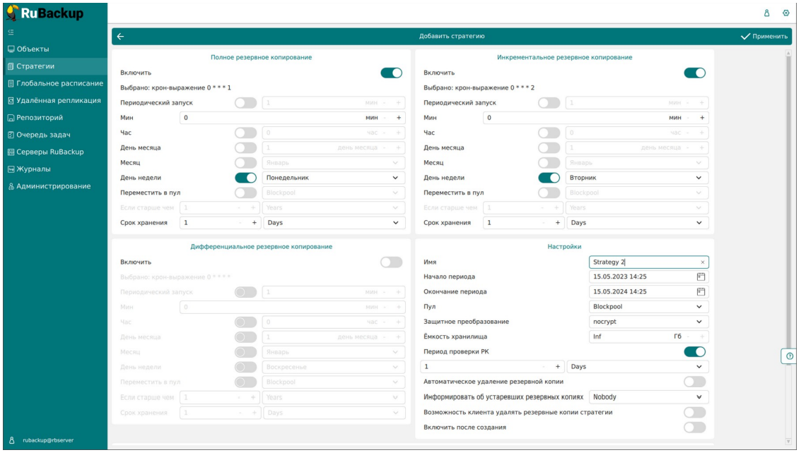Click RuBackup logo

coord(45,13)
